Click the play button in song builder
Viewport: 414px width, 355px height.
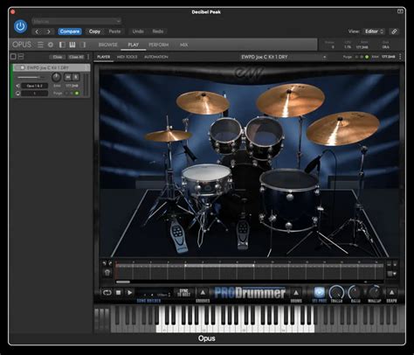[x=129, y=292]
